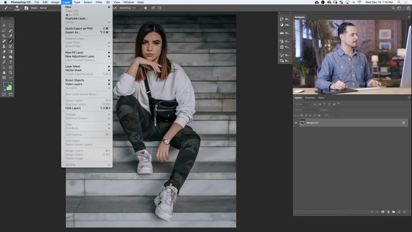
Task: Open the layer Kind filter dropdown
Action: [302, 104]
